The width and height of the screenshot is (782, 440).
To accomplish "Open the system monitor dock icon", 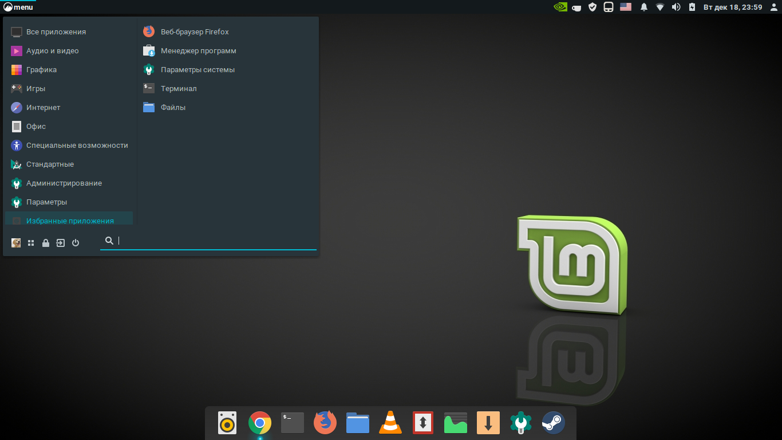I will coord(456,423).
